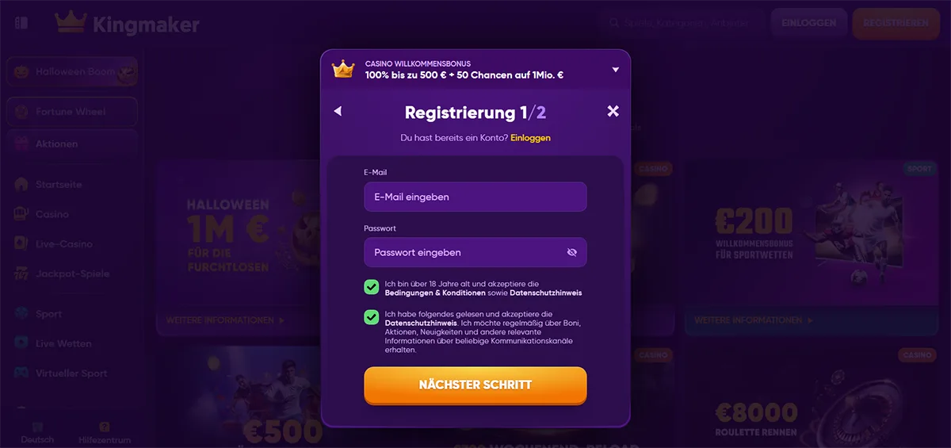
Task: Click the Halloween Boom pumpkin icon
Action: tap(21, 71)
